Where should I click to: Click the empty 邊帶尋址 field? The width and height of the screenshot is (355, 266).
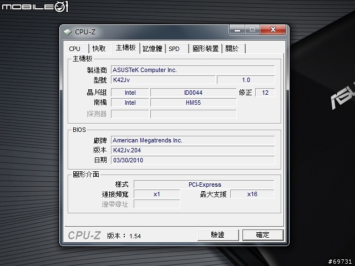pos(157,204)
